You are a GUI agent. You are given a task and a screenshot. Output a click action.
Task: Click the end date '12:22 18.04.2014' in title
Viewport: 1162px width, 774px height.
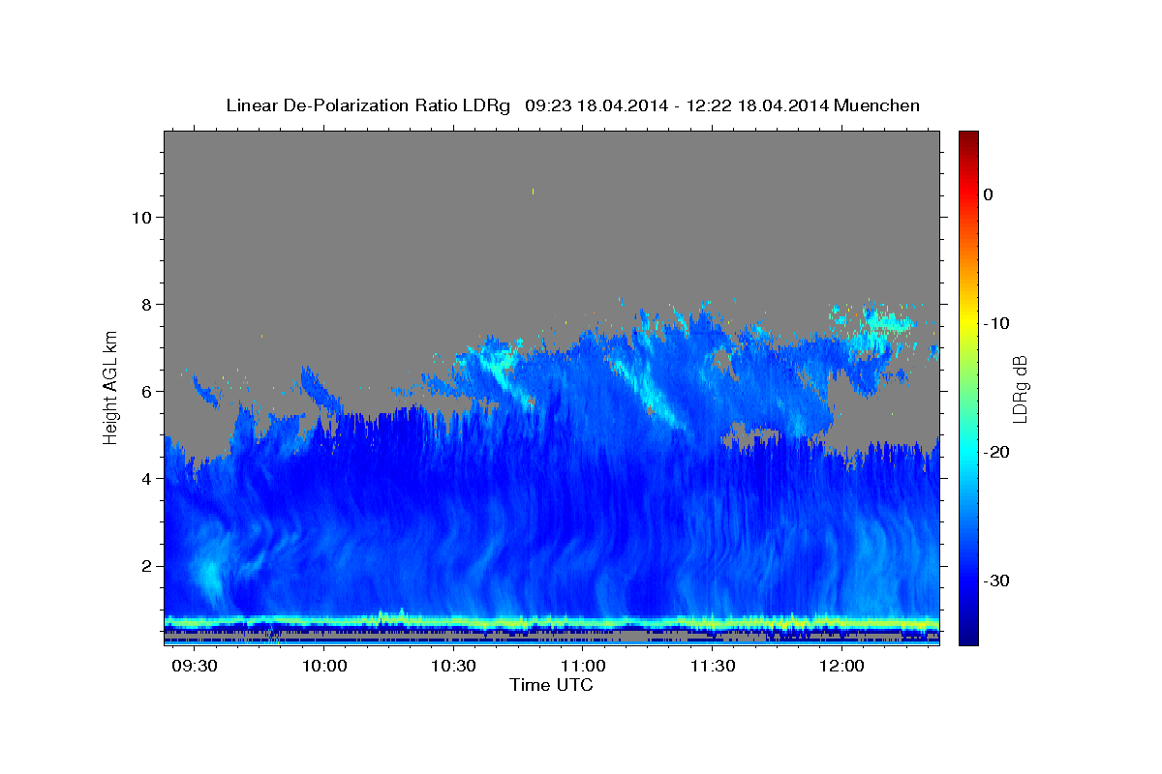tap(757, 105)
